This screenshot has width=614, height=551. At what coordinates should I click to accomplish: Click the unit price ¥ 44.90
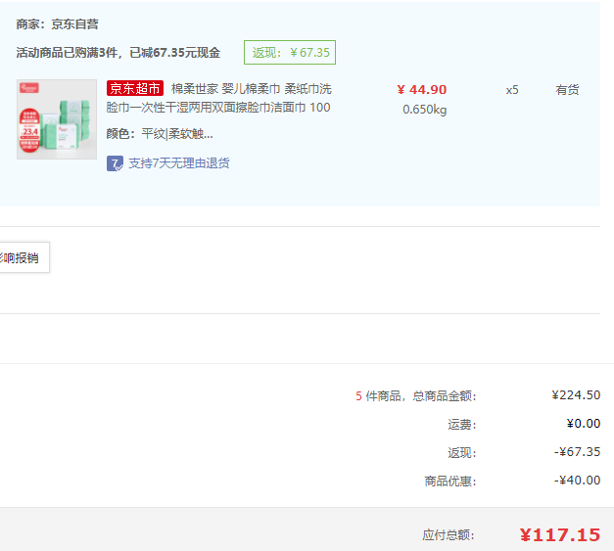tap(422, 90)
